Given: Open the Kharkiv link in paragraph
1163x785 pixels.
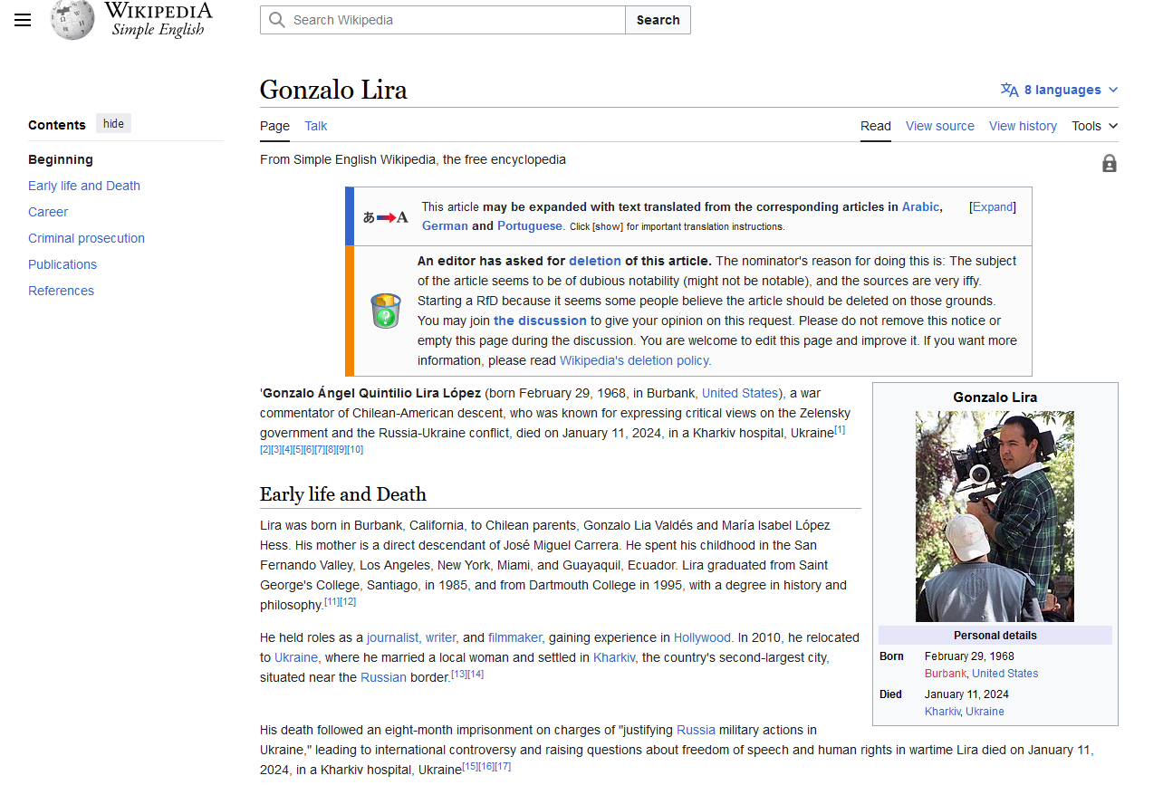Looking at the screenshot, I should pos(614,657).
